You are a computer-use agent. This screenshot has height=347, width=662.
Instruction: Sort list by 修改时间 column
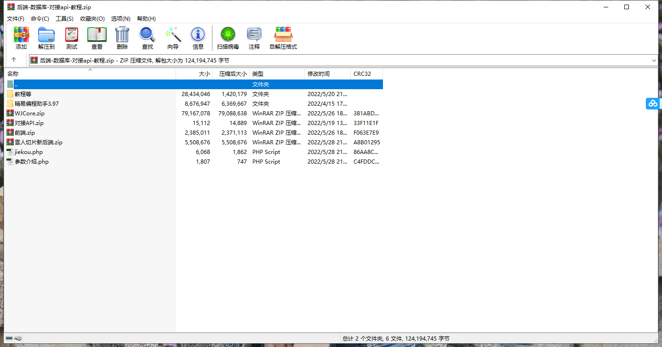(319, 74)
